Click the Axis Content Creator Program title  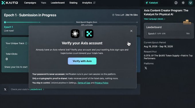pyautogui.click(x=166, y=12)
